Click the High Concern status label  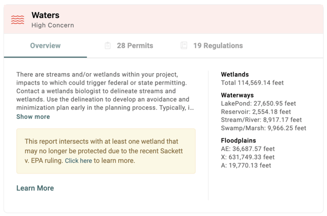(x=53, y=25)
